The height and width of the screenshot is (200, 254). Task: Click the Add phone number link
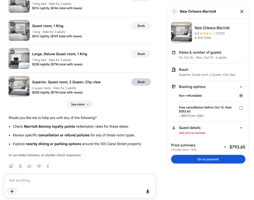192,133
